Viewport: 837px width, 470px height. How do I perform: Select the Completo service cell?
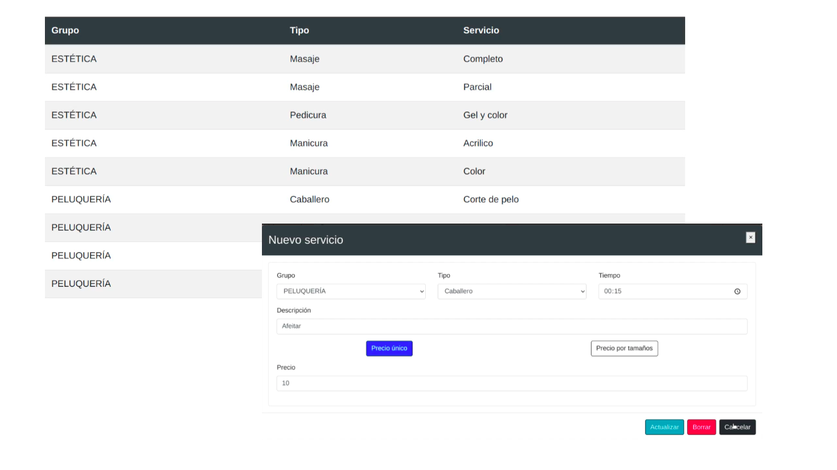pyautogui.click(x=483, y=59)
